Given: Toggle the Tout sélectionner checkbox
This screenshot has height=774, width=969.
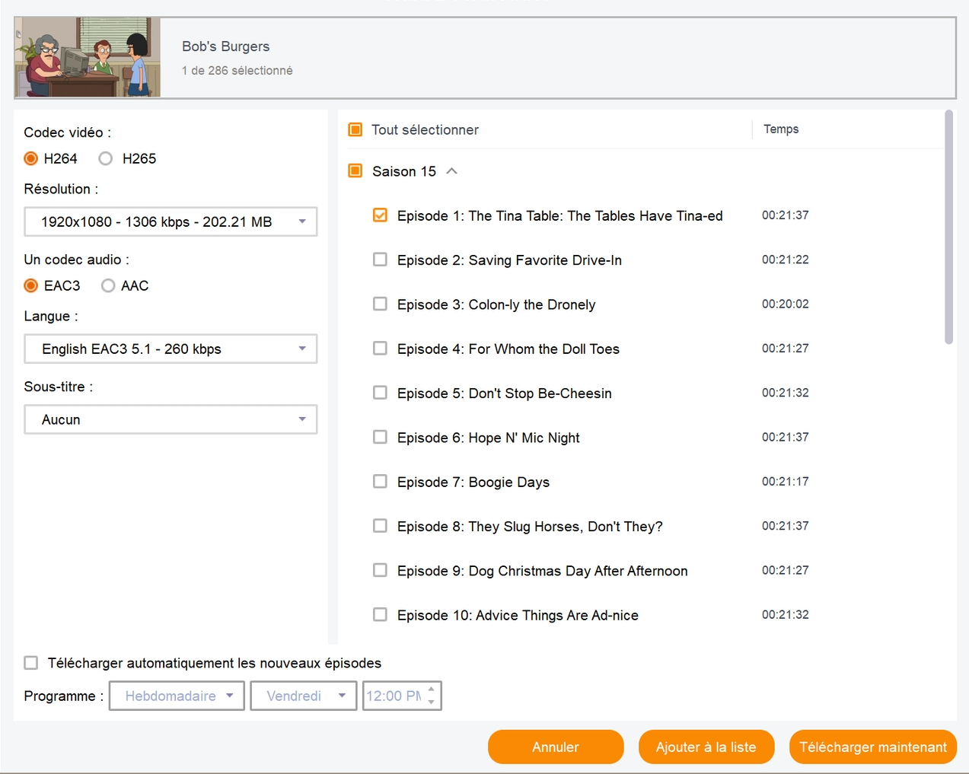Looking at the screenshot, I should tap(355, 129).
